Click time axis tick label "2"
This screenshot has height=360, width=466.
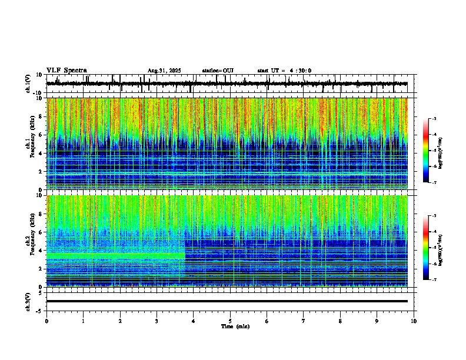[x=120, y=321]
